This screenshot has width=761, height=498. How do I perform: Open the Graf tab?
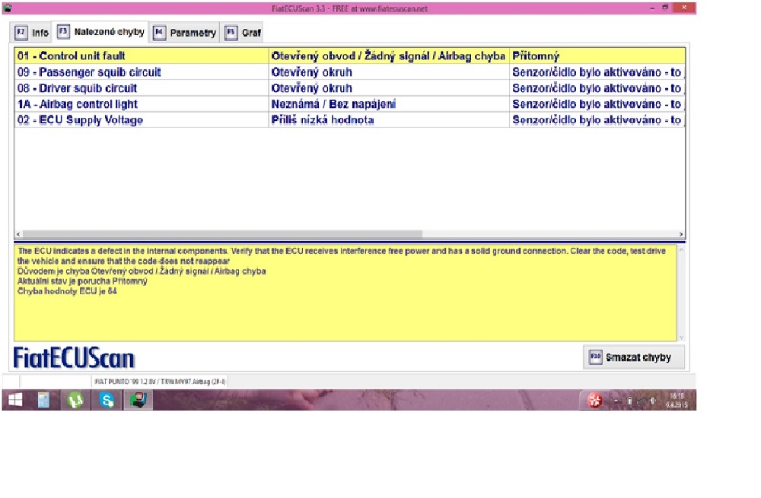(x=243, y=33)
